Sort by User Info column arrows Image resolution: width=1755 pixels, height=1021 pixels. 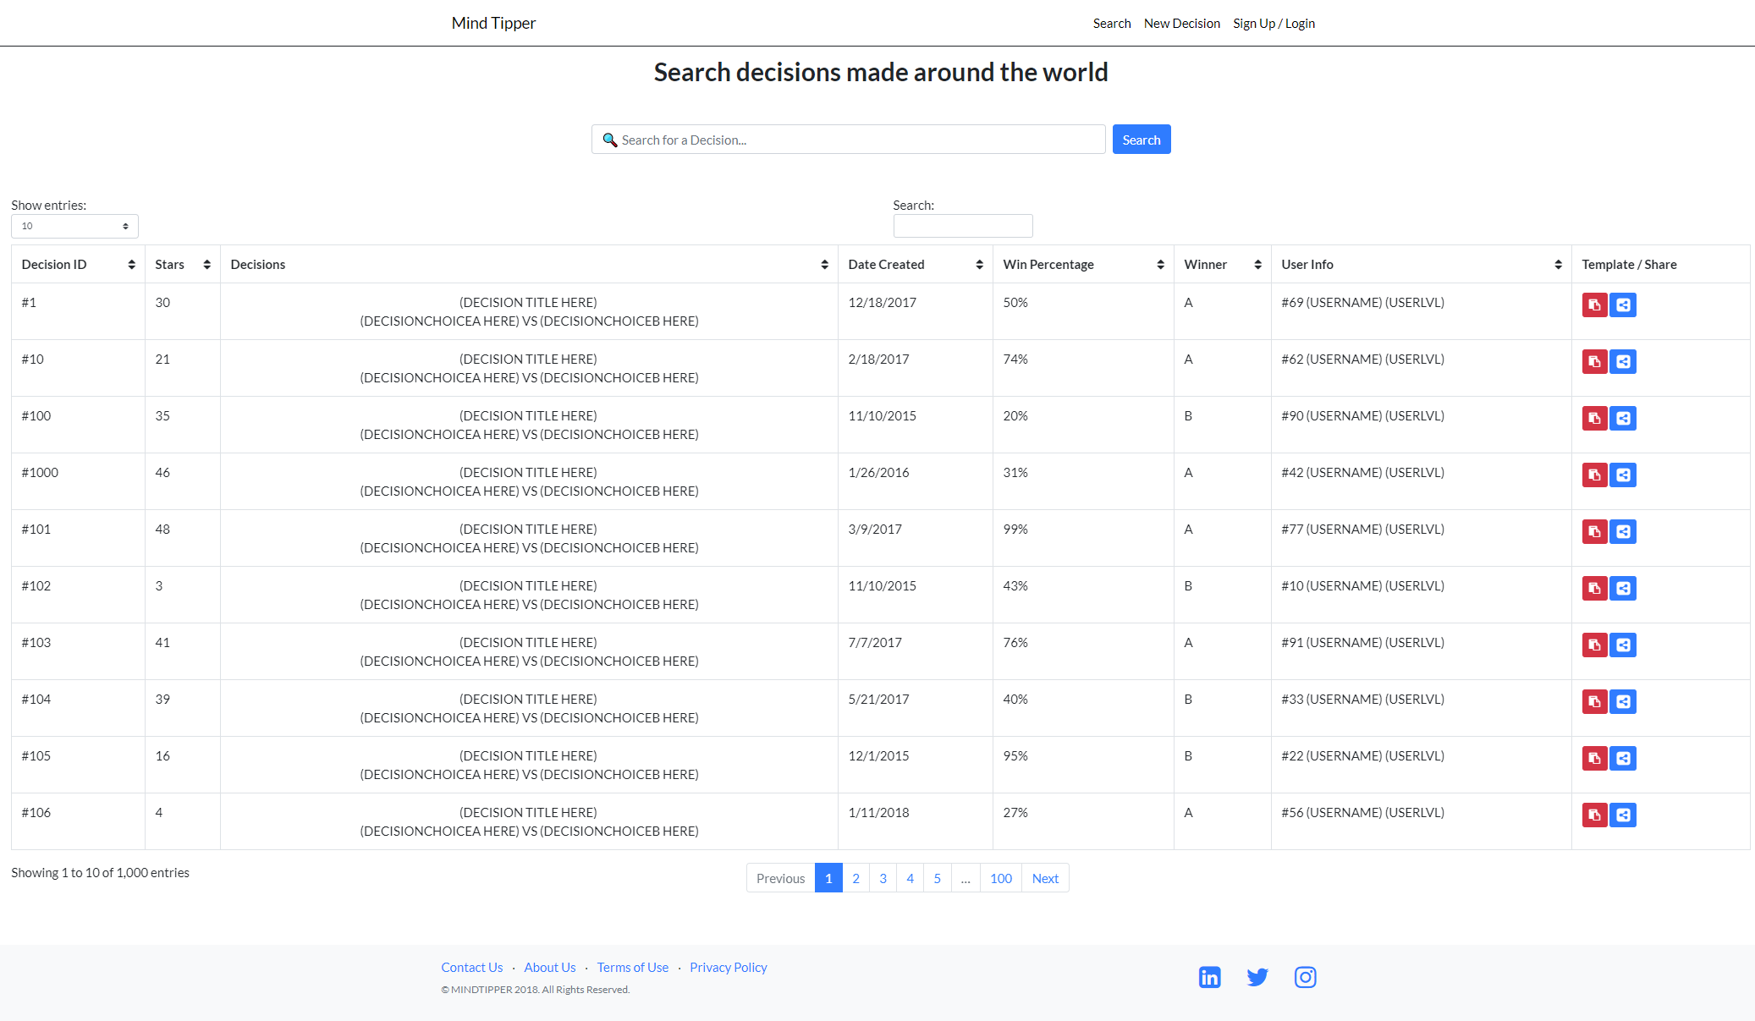click(x=1558, y=265)
